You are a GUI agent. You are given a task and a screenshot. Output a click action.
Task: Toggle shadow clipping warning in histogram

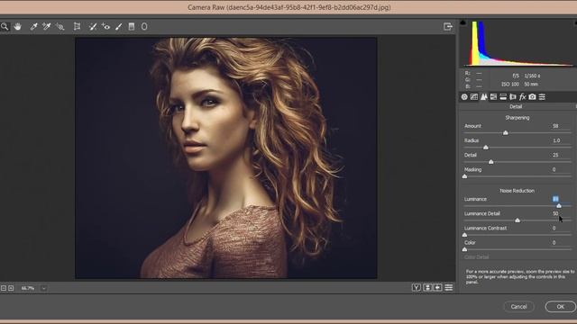[463, 22]
